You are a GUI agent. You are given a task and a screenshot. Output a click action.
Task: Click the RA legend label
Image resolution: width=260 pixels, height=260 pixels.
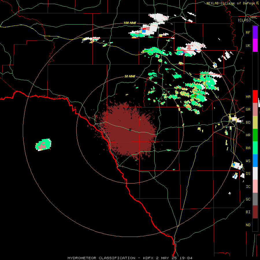tap(248, 148)
